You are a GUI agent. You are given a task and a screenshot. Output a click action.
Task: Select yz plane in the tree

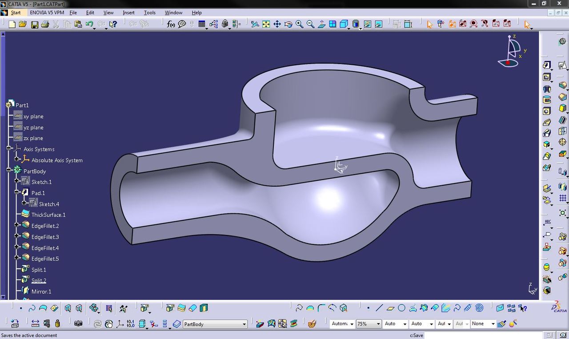(x=33, y=128)
